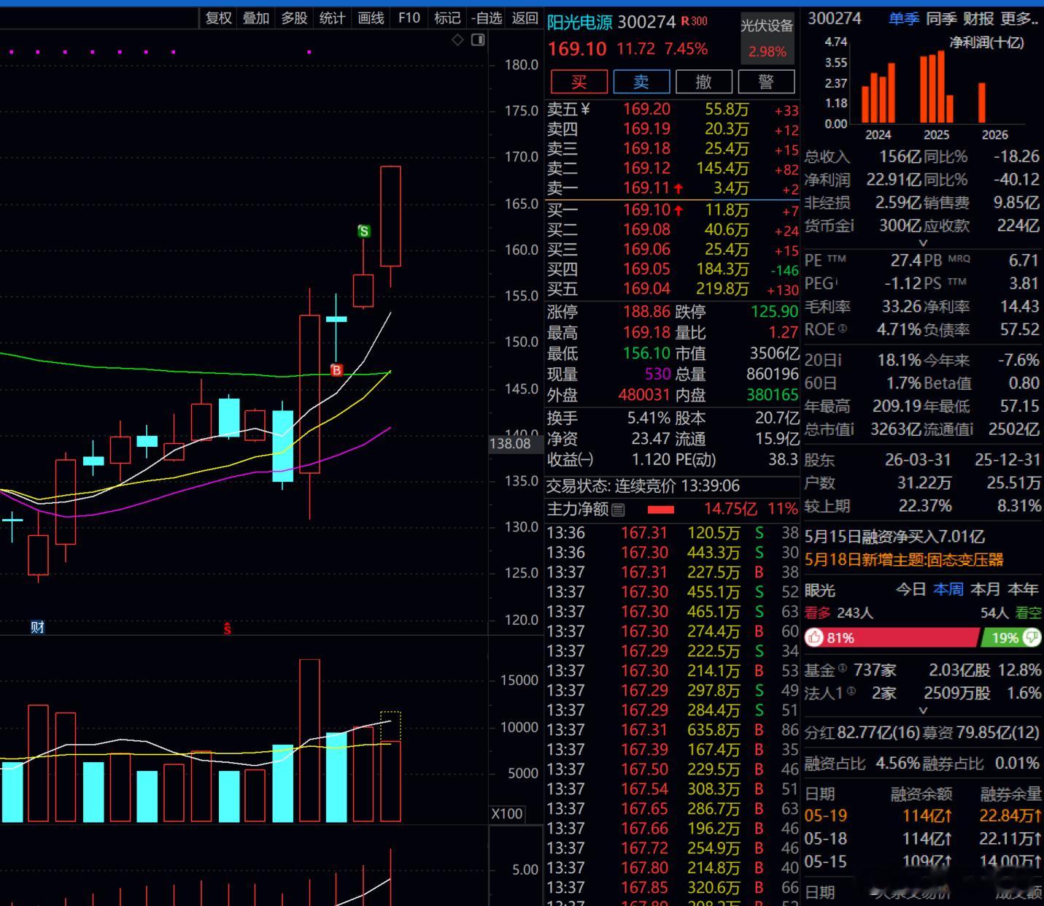Expand the holders list chevron below 法人1

(x=923, y=710)
